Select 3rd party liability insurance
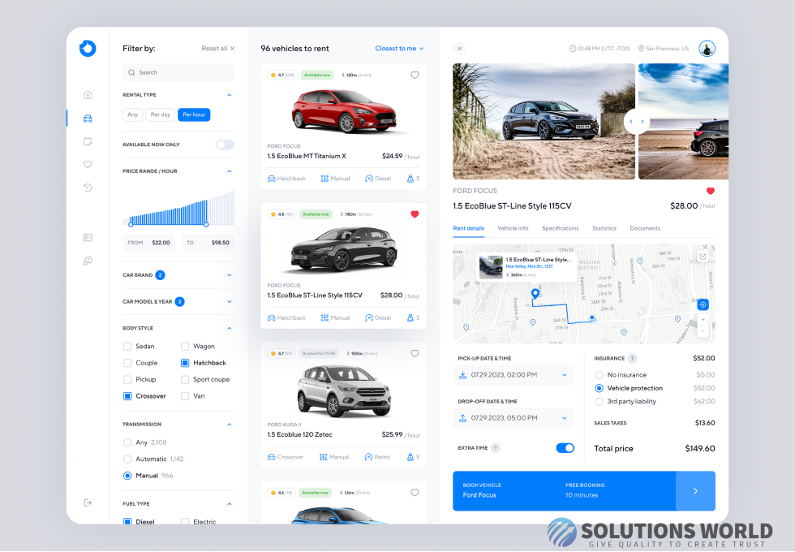 pyautogui.click(x=599, y=401)
